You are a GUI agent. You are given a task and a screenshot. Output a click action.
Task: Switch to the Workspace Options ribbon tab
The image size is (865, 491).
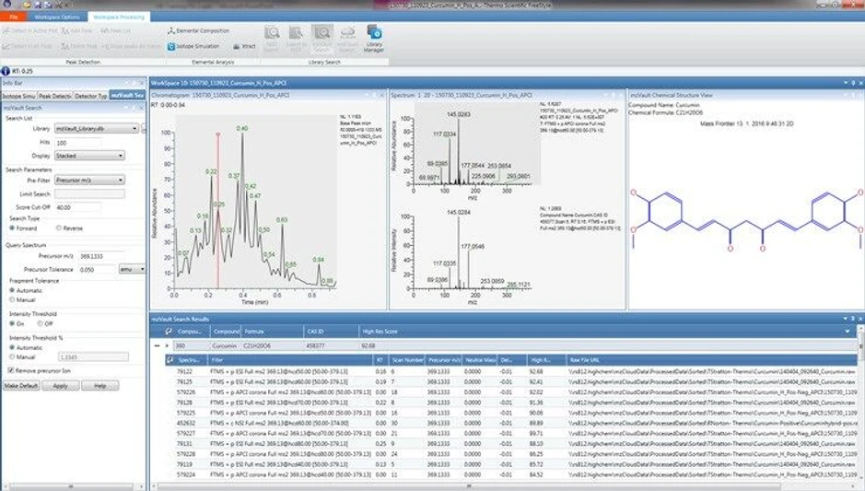(x=57, y=18)
